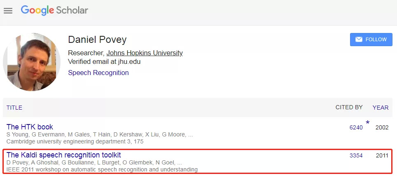The width and height of the screenshot is (397, 176).
Task: Click the Follow button
Action: pyautogui.click(x=371, y=40)
